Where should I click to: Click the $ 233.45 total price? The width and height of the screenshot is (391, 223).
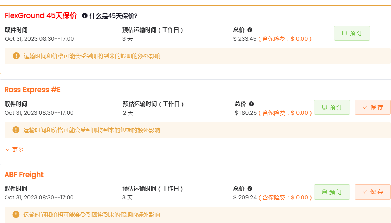click(245, 39)
